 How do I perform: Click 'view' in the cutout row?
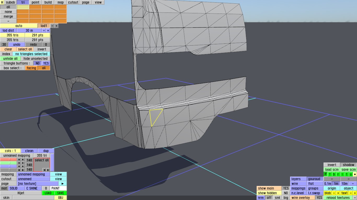(59, 179)
